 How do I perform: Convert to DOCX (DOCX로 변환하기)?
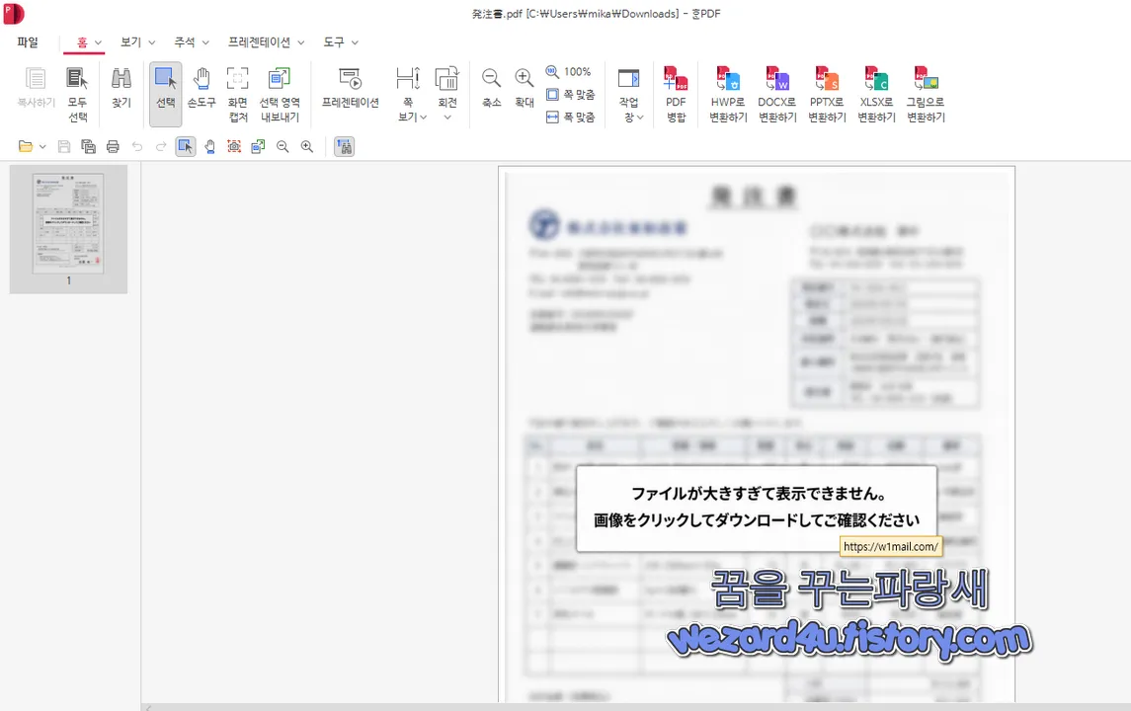click(x=777, y=95)
